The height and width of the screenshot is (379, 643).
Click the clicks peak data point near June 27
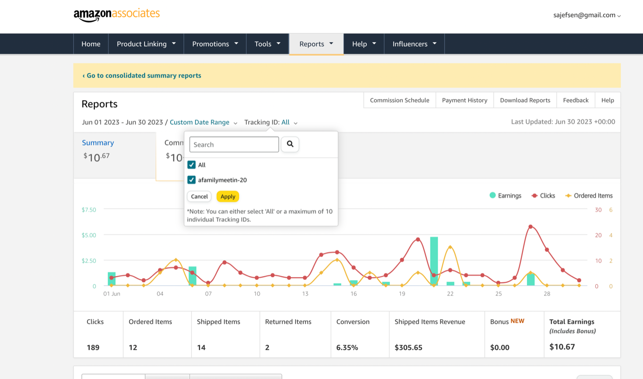pos(530,227)
